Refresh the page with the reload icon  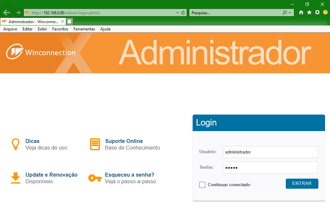click(x=183, y=13)
